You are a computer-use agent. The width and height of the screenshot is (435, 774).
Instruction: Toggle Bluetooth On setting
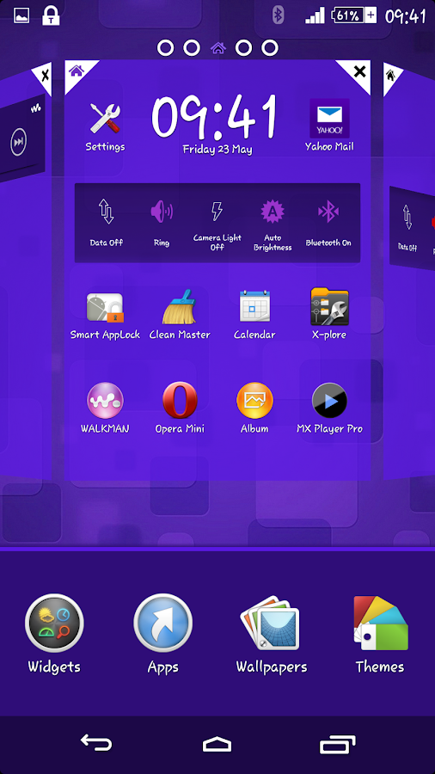tap(328, 222)
